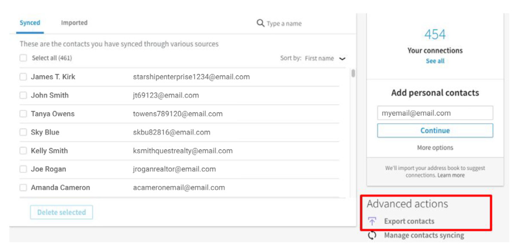
Task: Open the Sort by First name dropdown
Action: 313,58
